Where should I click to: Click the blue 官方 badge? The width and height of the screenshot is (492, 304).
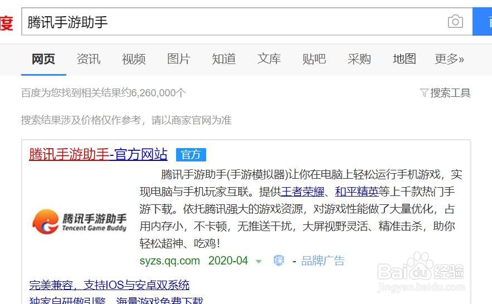point(191,155)
